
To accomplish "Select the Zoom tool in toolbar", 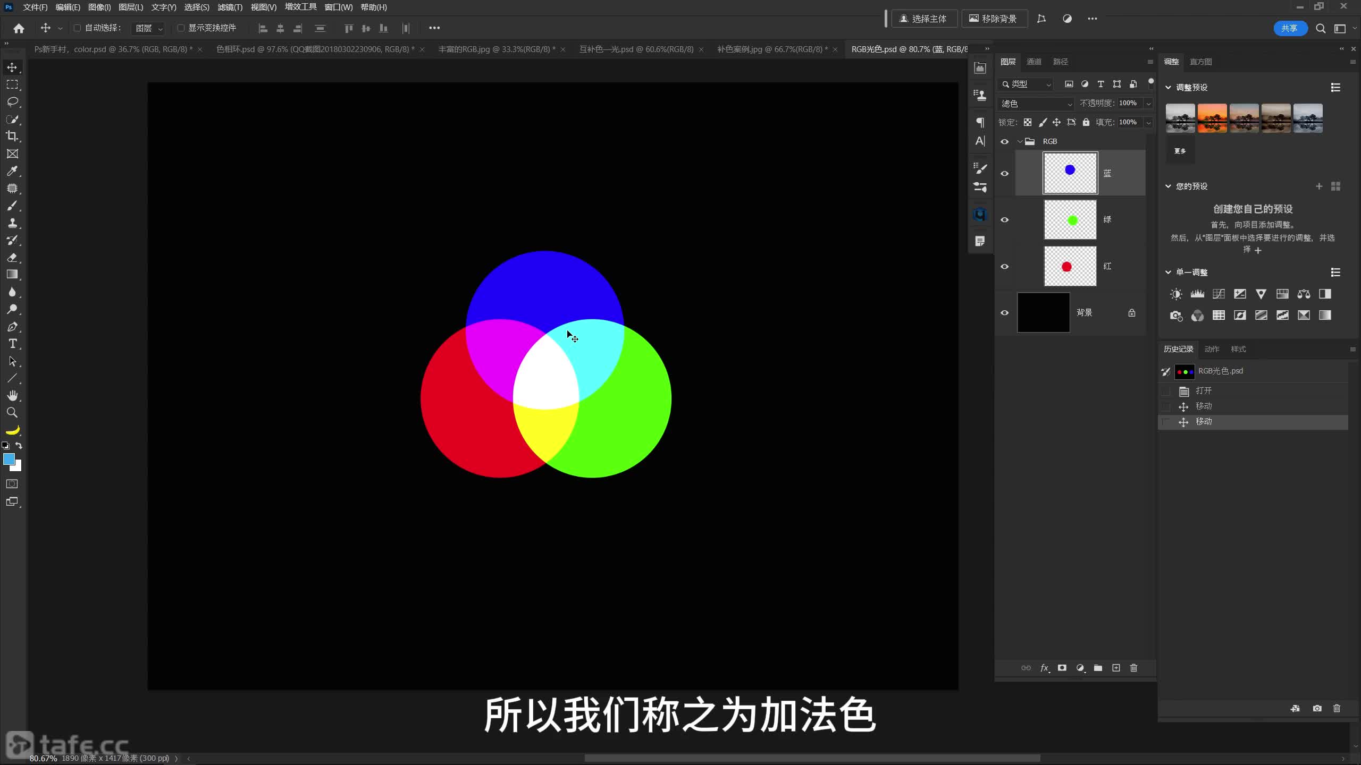I will coord(12,413).
